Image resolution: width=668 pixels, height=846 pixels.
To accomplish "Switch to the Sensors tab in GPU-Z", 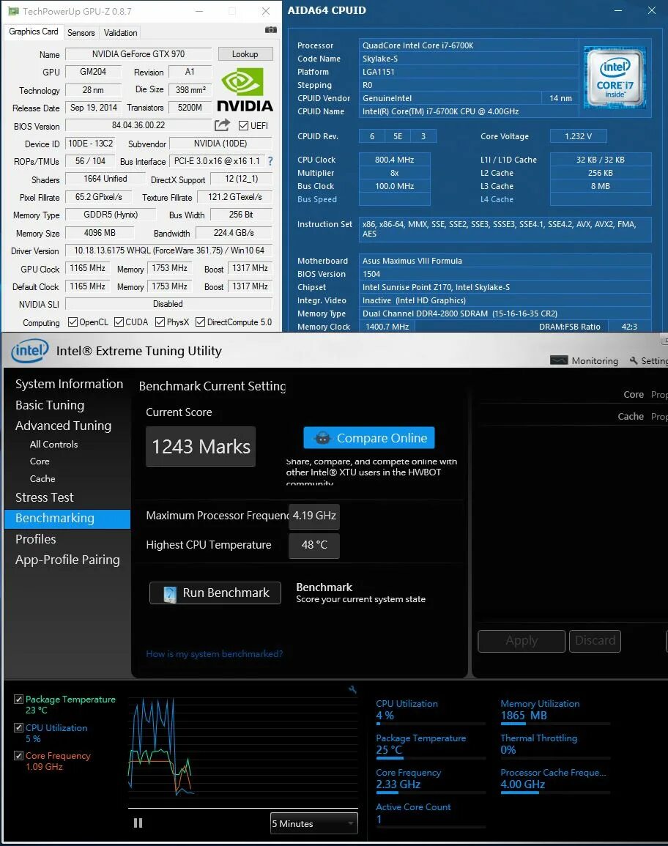I will pyautogui.click(x=81, y=33).
